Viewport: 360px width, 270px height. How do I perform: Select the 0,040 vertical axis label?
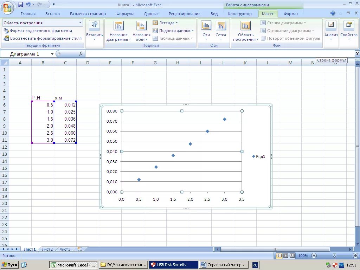click(112, 152)
